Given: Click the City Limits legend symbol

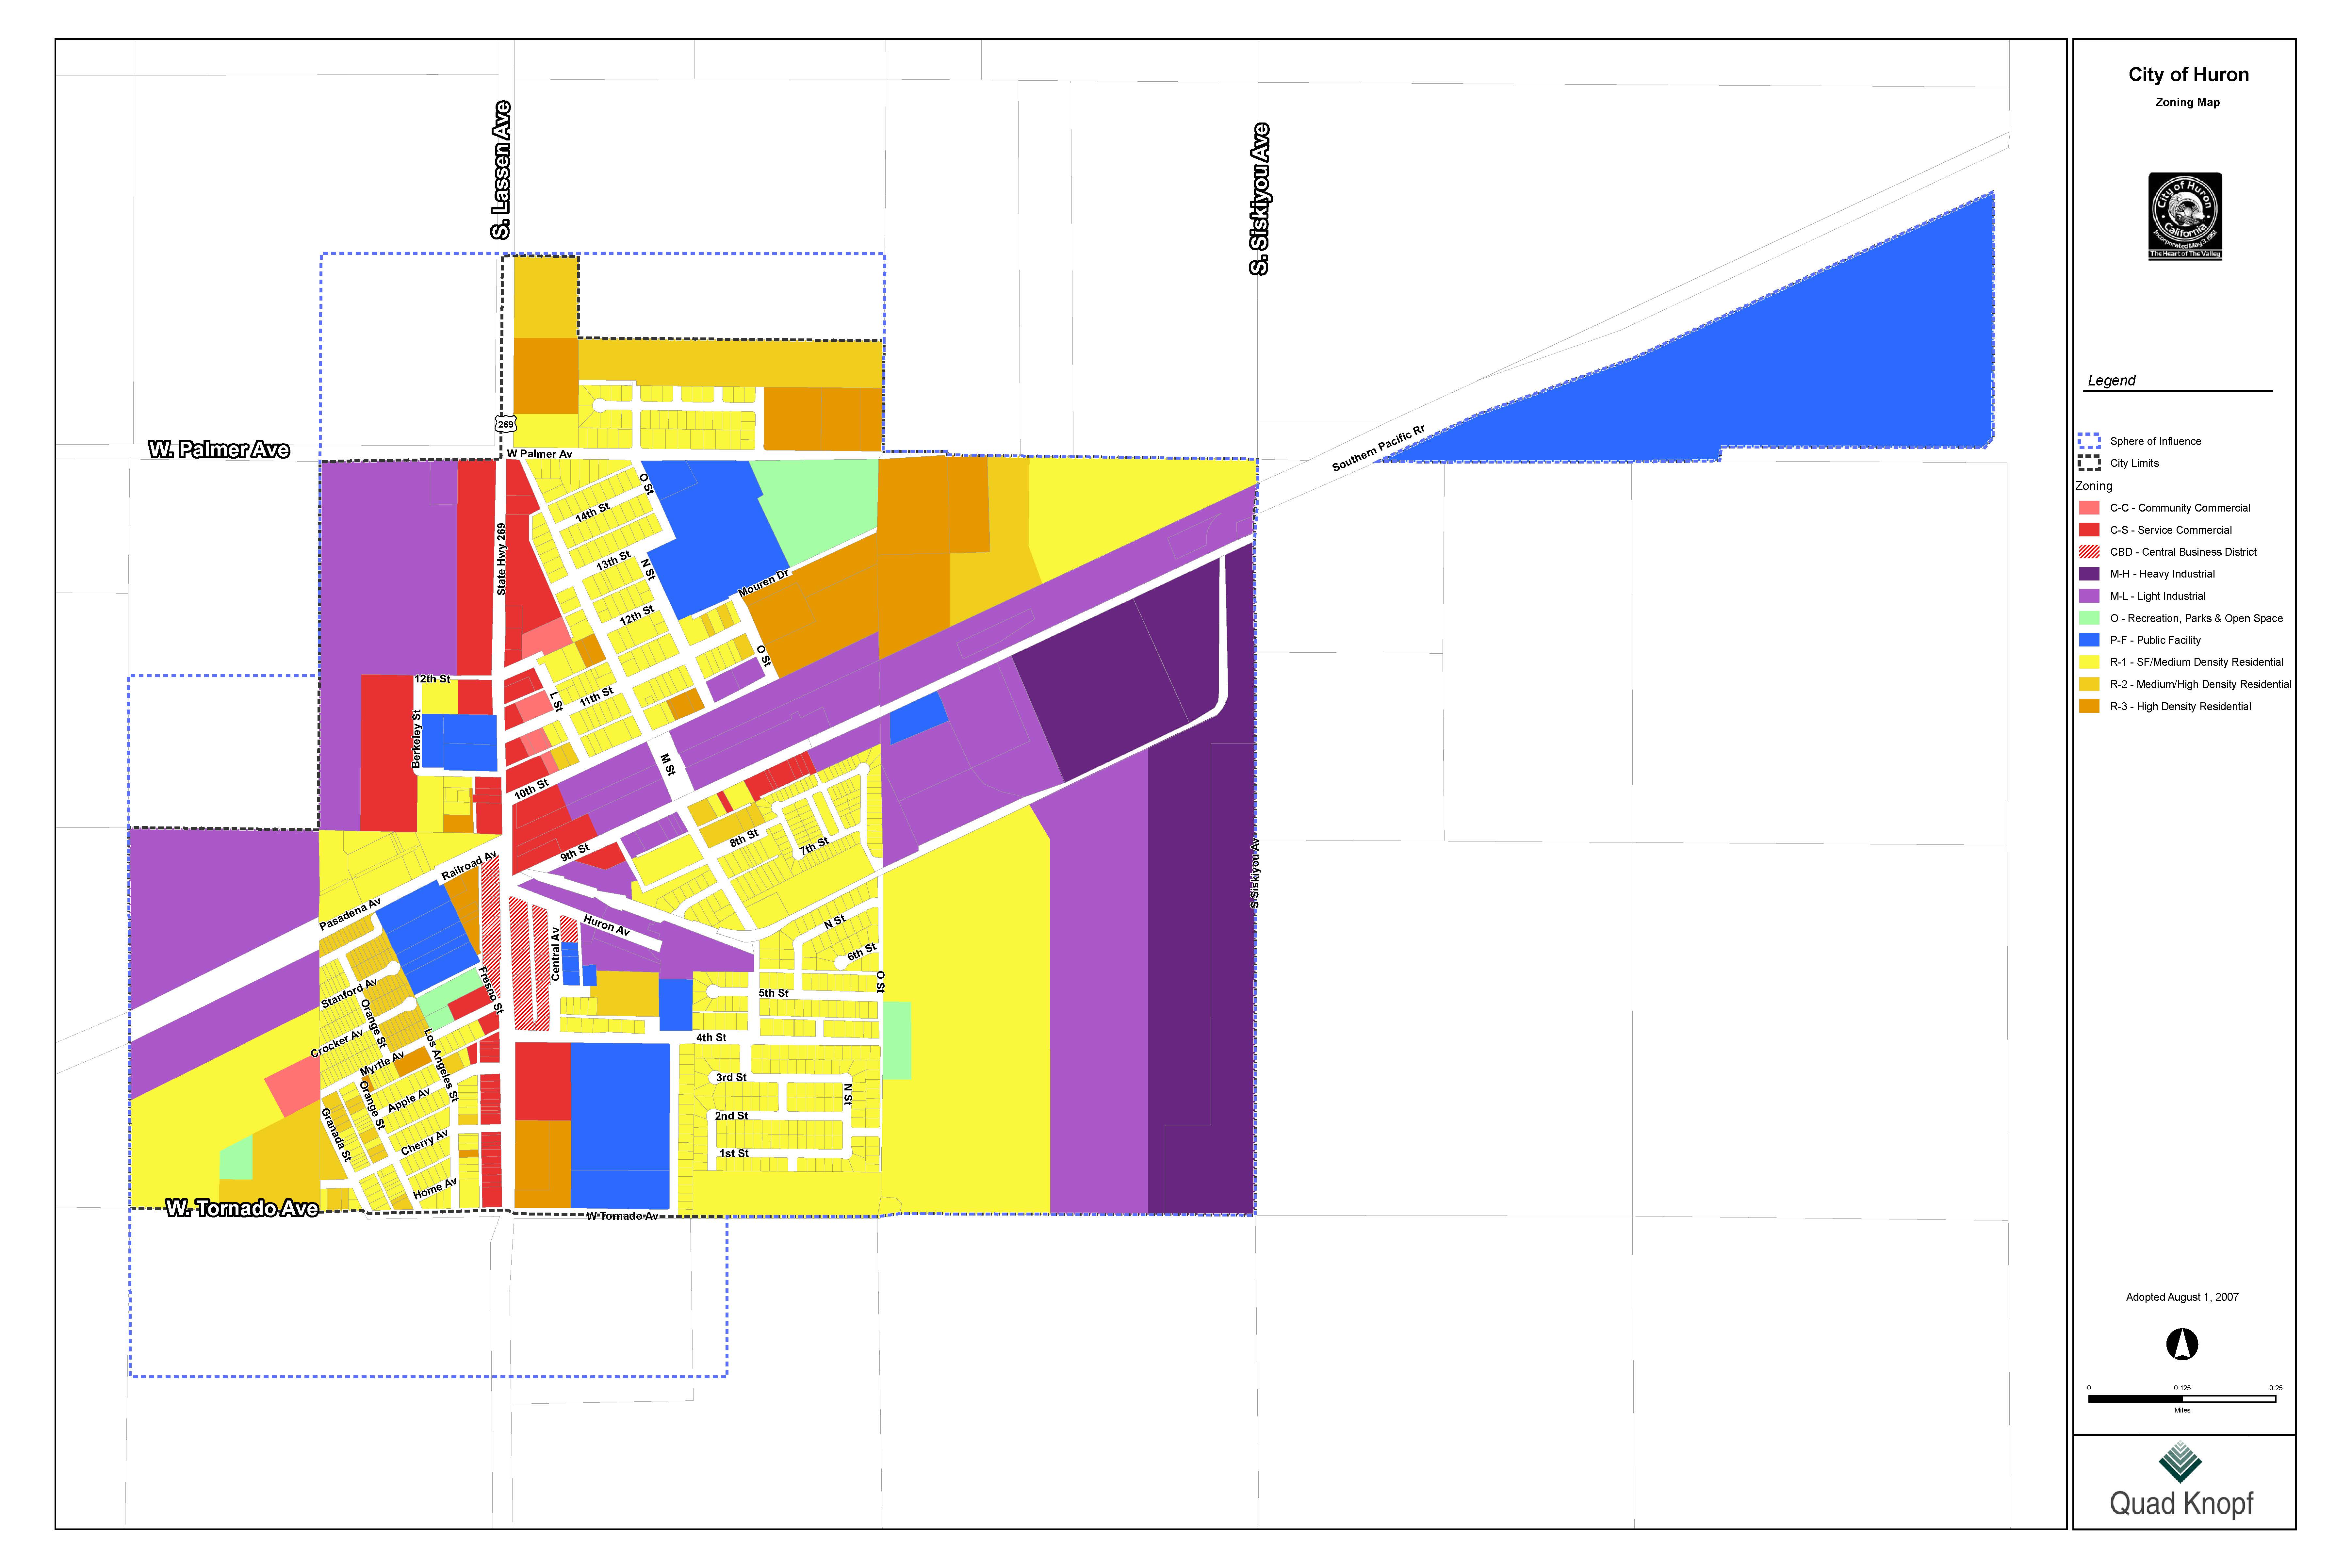Looking at the screenshot, I should pyautogui.click(x=2089, y=463).
